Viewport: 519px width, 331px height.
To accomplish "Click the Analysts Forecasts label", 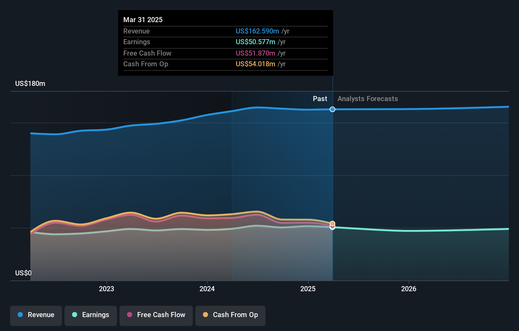I will point(368,99).
